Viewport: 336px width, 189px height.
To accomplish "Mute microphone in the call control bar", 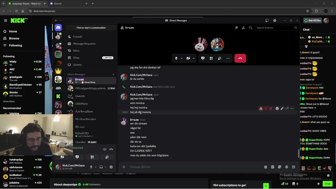I will pos(176,58).
